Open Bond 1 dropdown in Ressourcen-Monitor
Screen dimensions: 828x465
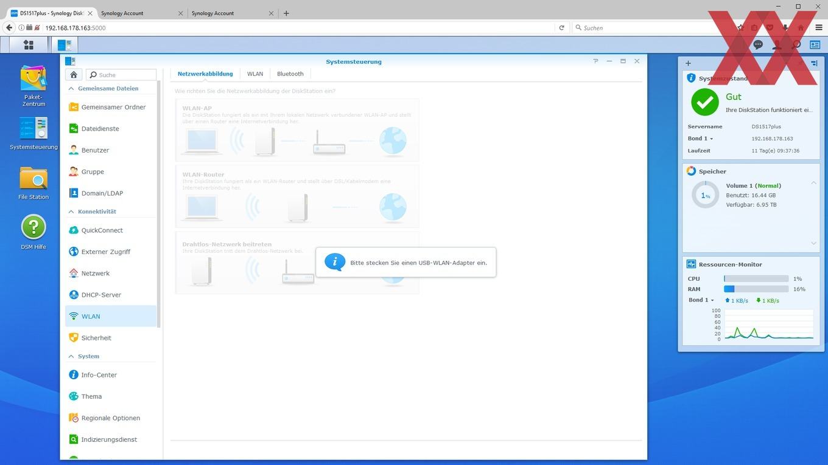pyautogui.click(x=701, y=300)
